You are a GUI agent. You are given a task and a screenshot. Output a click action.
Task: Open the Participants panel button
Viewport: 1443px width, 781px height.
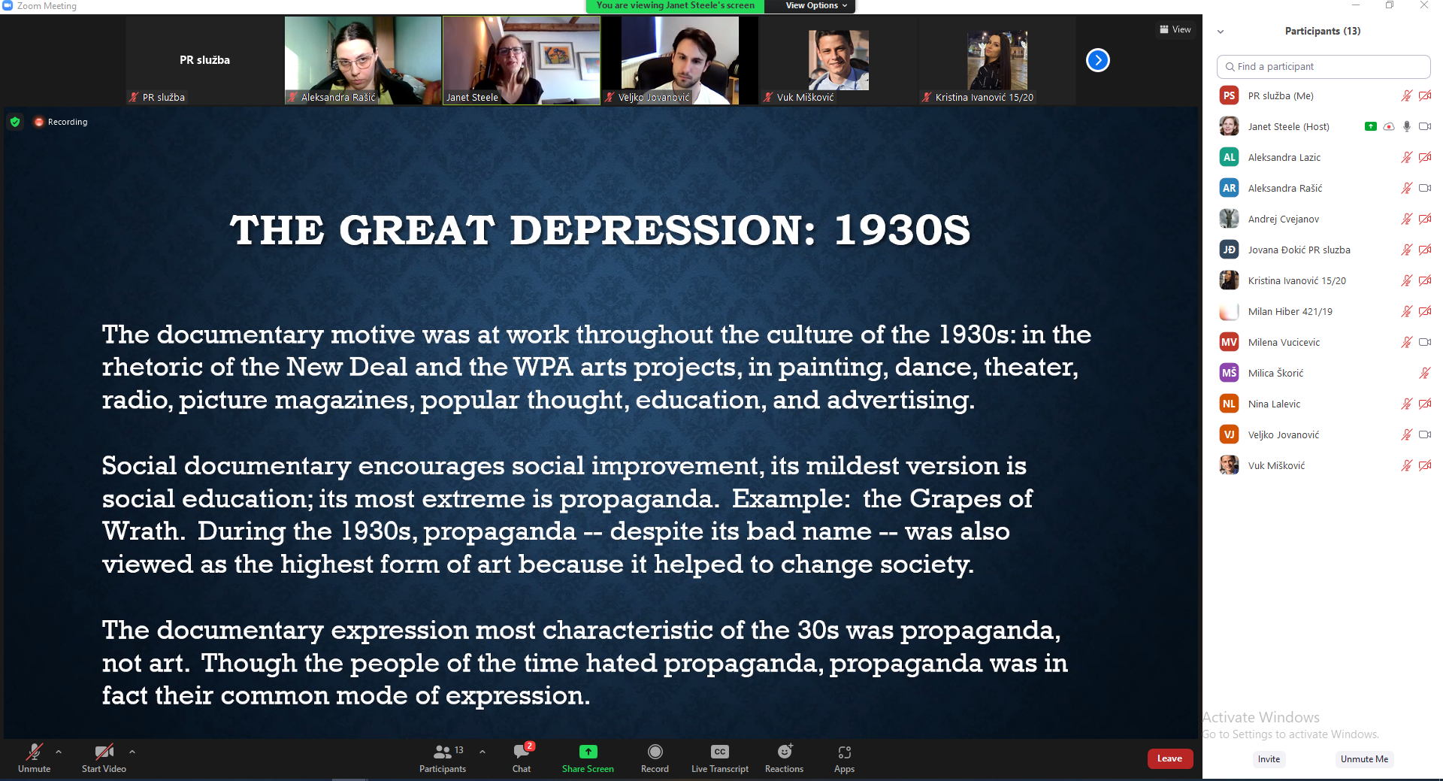tap(443, 758)
